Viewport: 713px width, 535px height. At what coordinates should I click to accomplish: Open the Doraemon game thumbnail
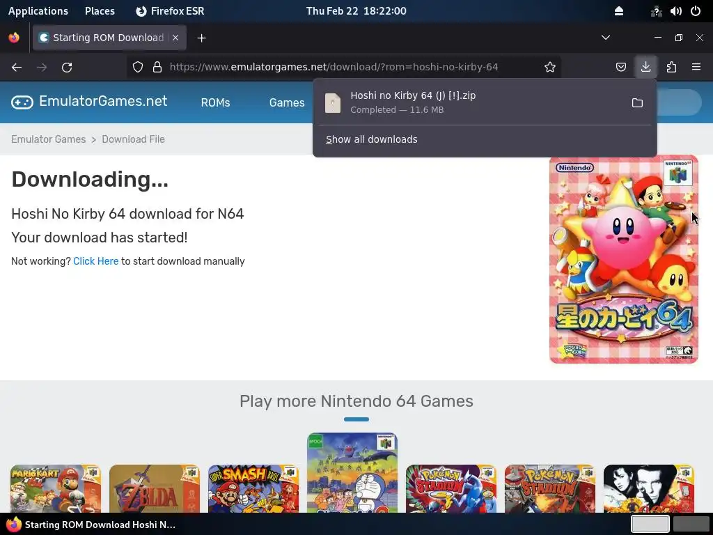352,472
